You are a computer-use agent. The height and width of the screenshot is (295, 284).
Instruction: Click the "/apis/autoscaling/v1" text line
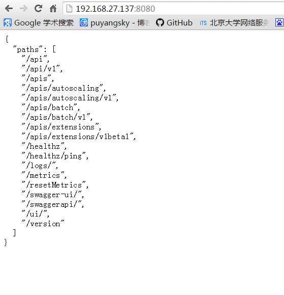tap(70, 98)
